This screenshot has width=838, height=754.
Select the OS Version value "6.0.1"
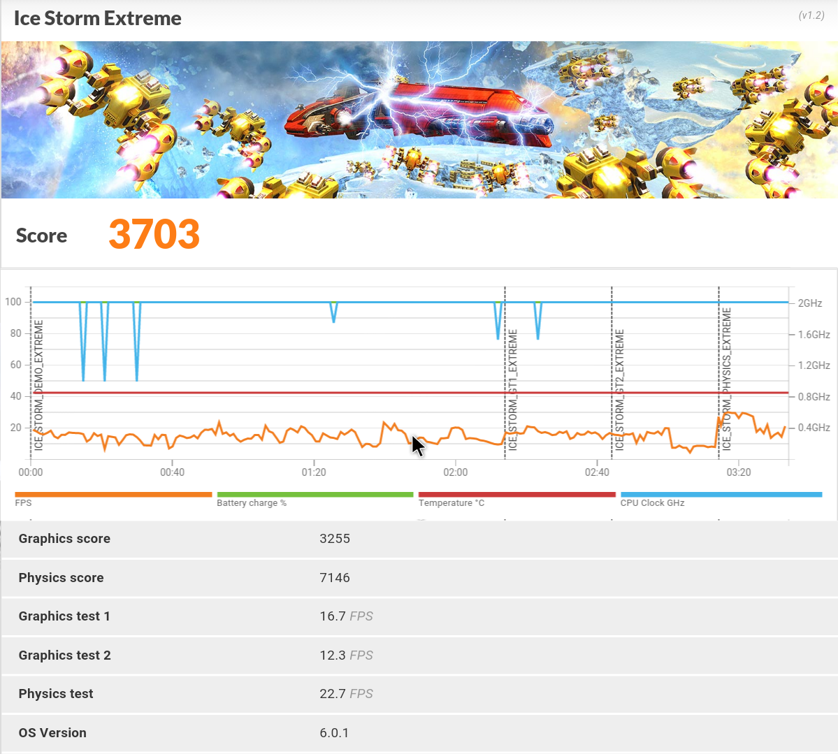(334, 732)
